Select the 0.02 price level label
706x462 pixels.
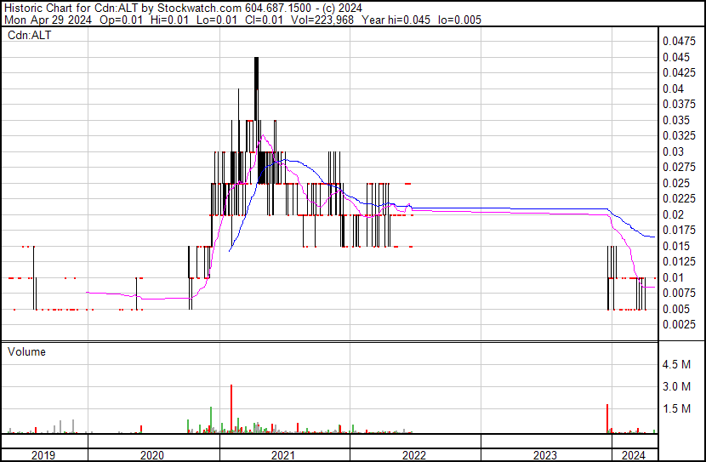pos(674,214)
